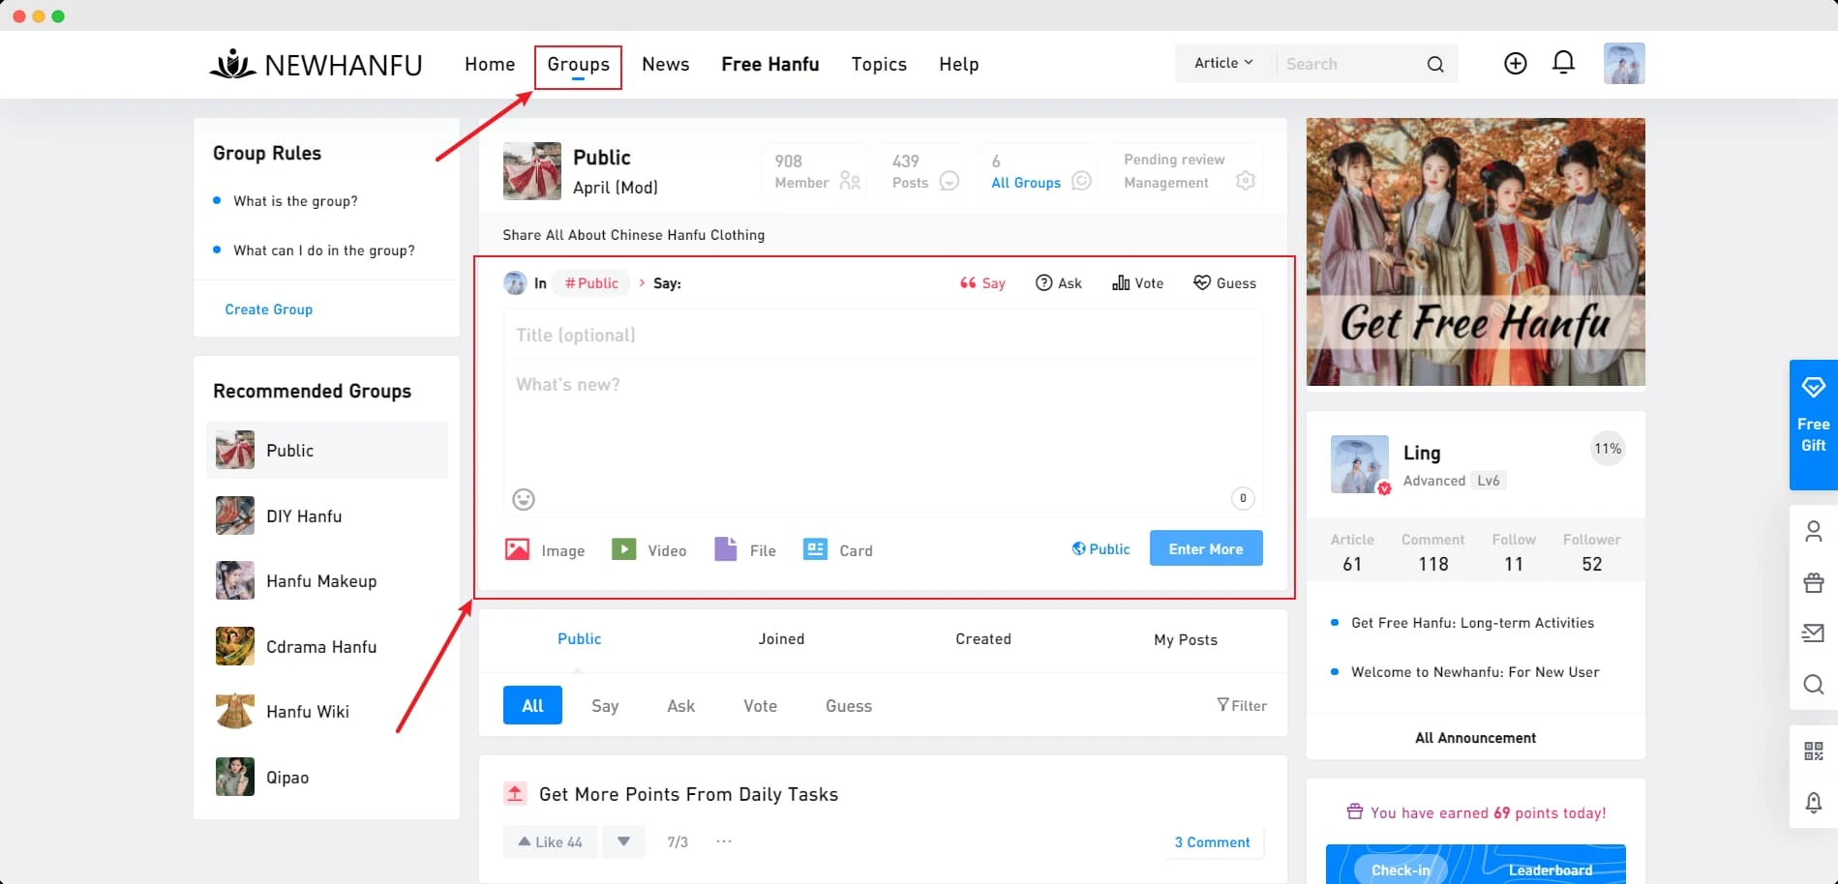Click the plus circle create icon
Image resolution: width=1838 pixels, height=884 pixels.
[1515, 63]
